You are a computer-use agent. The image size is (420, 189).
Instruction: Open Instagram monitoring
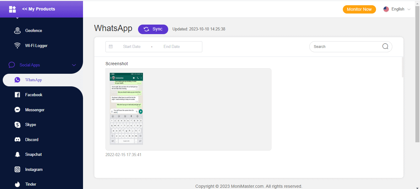(34, 169)
